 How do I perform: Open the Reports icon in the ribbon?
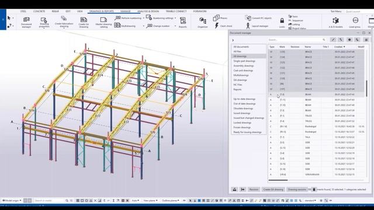(183, 22)
